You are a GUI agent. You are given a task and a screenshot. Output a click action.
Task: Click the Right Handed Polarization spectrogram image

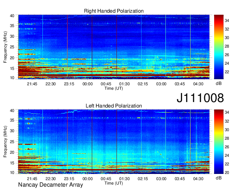pos(114,47)
